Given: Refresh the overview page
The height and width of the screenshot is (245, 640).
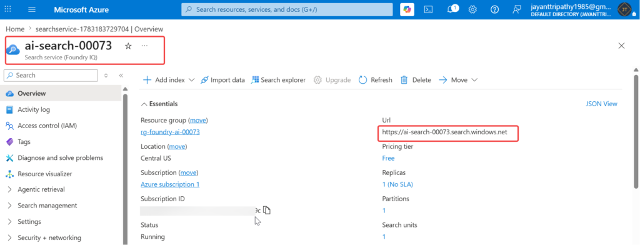Looking at the screenshot, I should [x=375, y=80].
